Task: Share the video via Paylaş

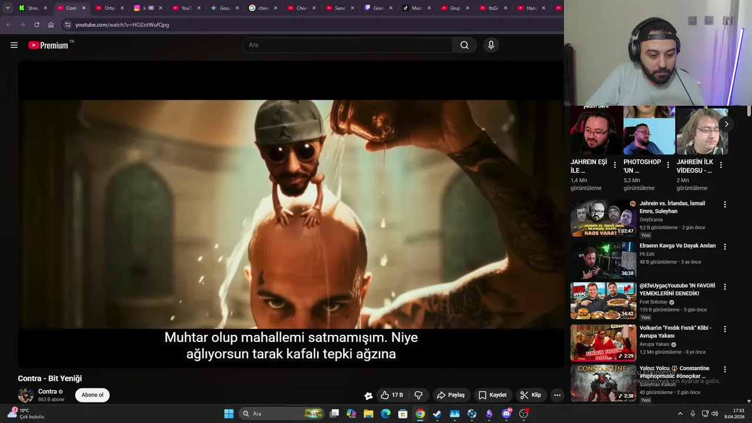Action: pyautogui.click(x=451, y=395)
